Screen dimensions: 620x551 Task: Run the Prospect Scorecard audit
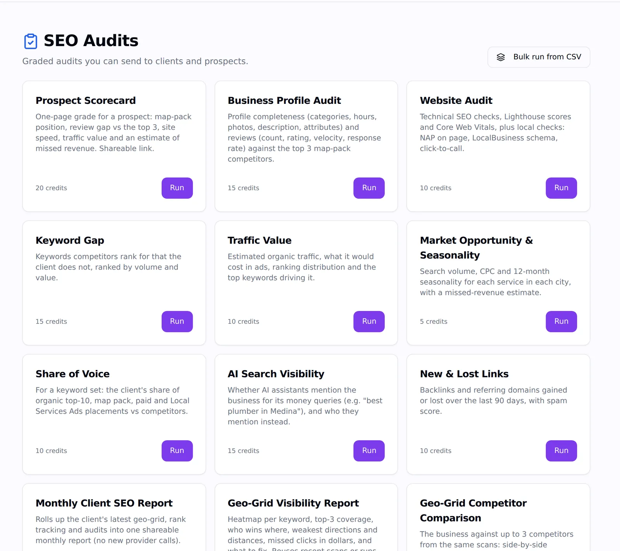[x=177, y=188]
